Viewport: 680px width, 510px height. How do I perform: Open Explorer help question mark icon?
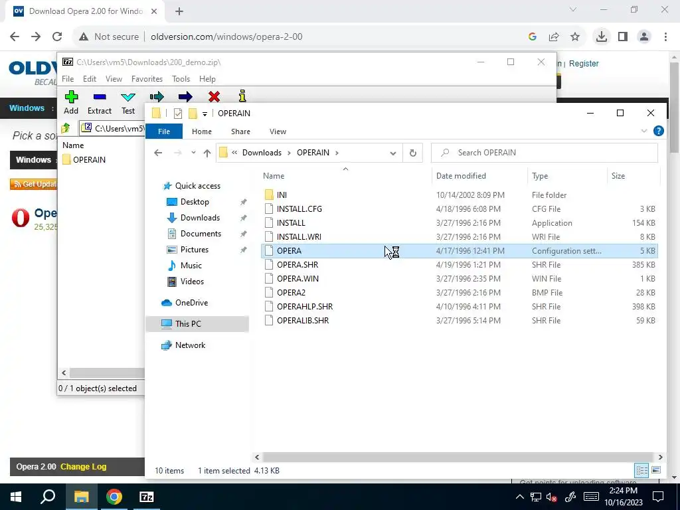pos(658,131)
